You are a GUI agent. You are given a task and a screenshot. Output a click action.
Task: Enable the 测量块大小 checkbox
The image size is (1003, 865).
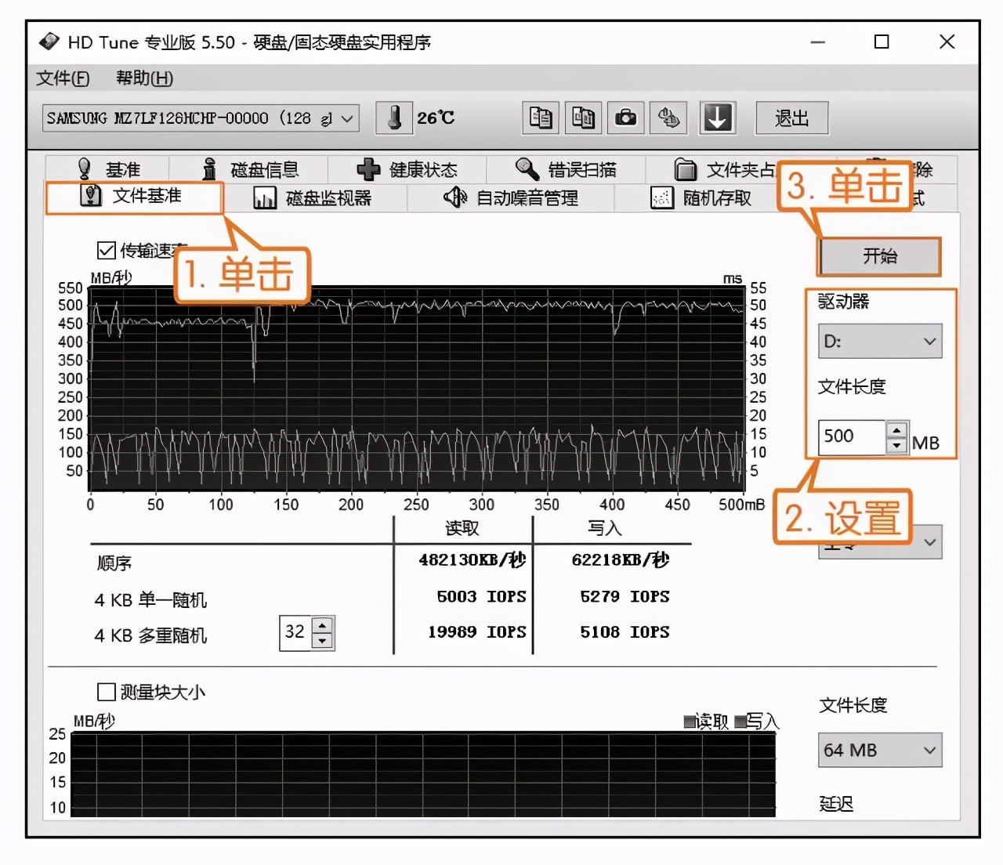[x=106, y=692]
